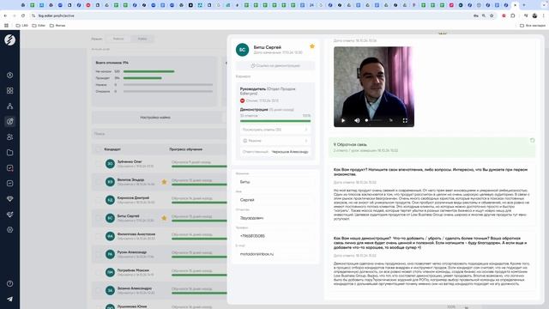This screenshot has width=549, height=309.
Task: Seek on the video progress bar
Action: click(x=375, y=120)
